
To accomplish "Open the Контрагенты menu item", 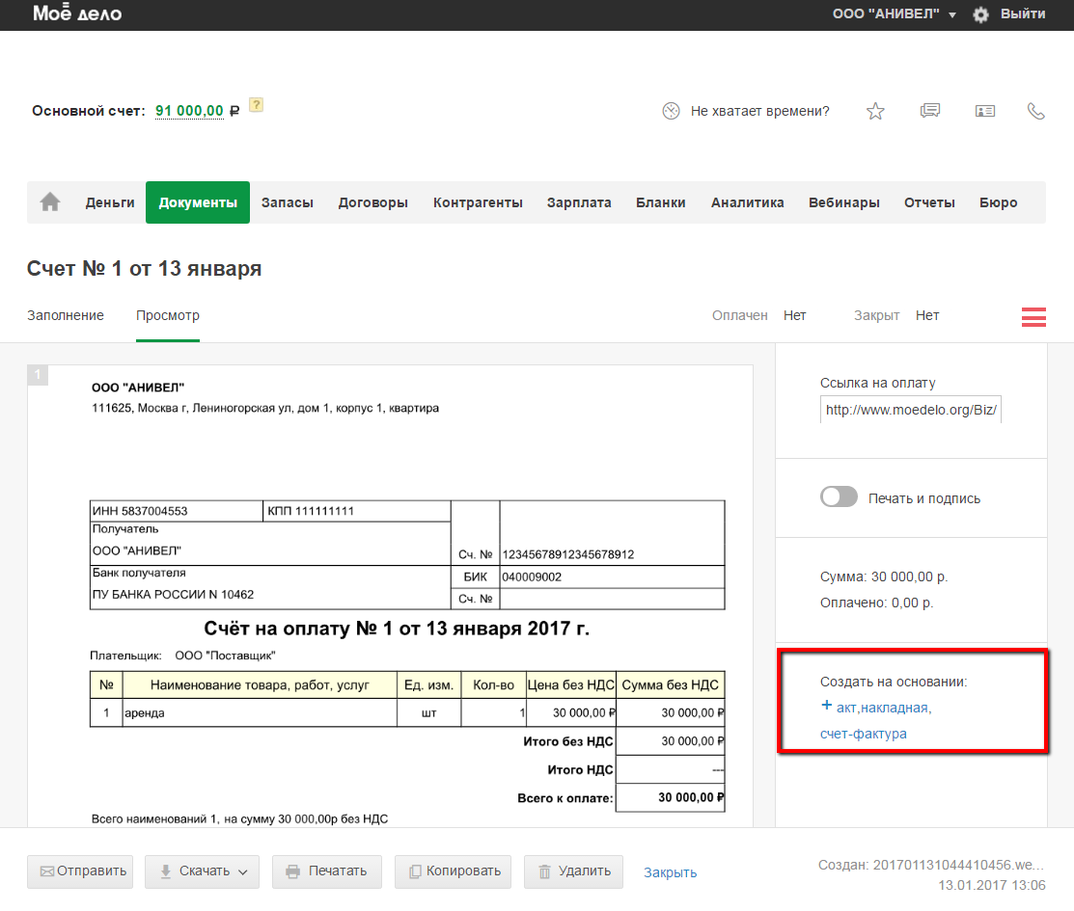I will pyautogui.click(x=478, y=202).
